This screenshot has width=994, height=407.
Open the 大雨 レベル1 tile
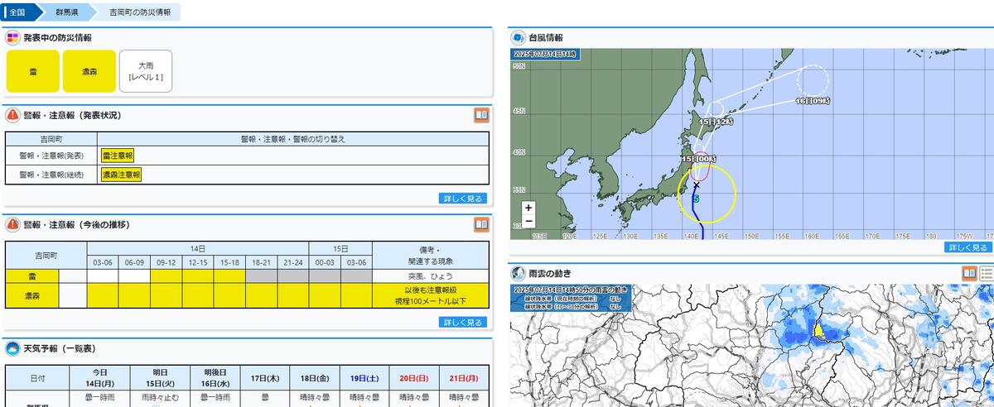(x=146, y=71)
